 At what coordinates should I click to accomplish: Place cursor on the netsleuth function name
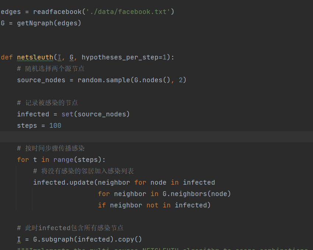(x=35, y=57)
